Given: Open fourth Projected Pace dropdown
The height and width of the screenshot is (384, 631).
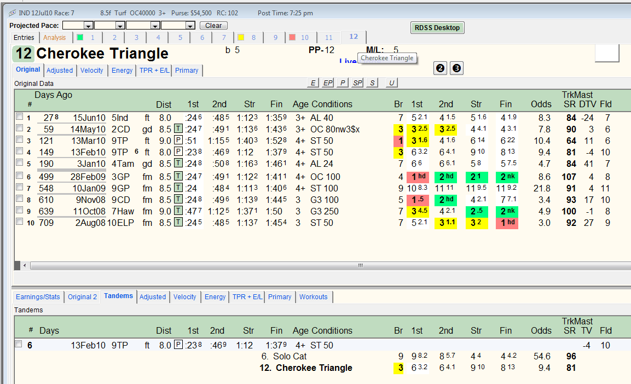Looking at the screenshot, I should click(190, 26).
